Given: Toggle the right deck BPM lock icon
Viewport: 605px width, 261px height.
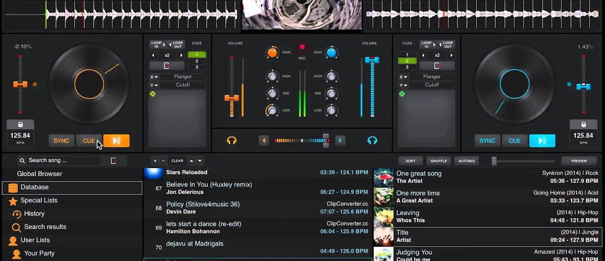Looking at the screenshot, I should 584,124.
